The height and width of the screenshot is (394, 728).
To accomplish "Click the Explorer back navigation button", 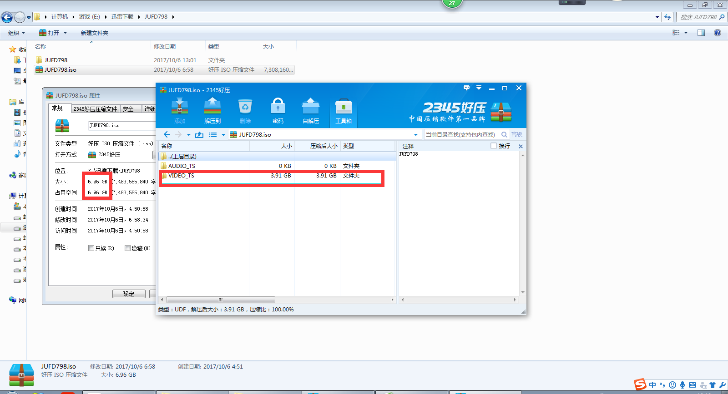I will tap(7, 17).
